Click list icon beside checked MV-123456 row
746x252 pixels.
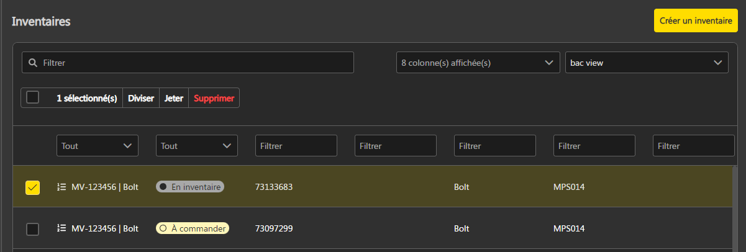[61, 186]
